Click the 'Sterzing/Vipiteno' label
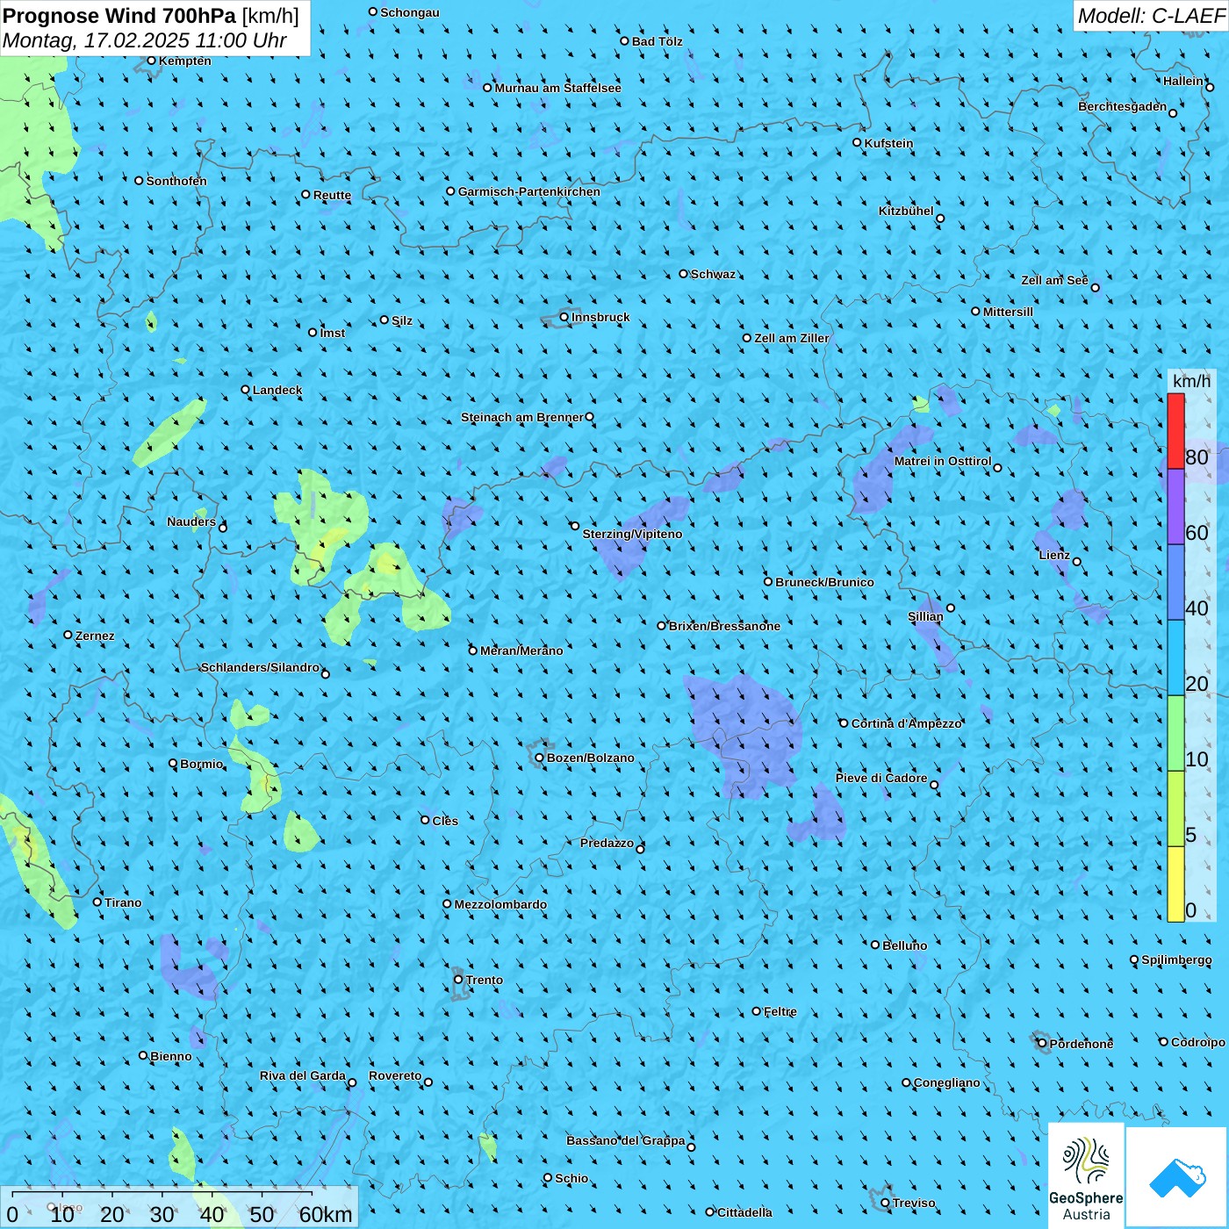The image size is (1229, 1229). point(632,534)
